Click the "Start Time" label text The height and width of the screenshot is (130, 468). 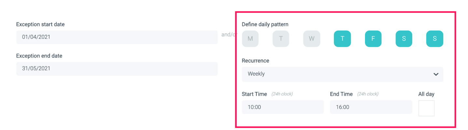coord(254,94)
